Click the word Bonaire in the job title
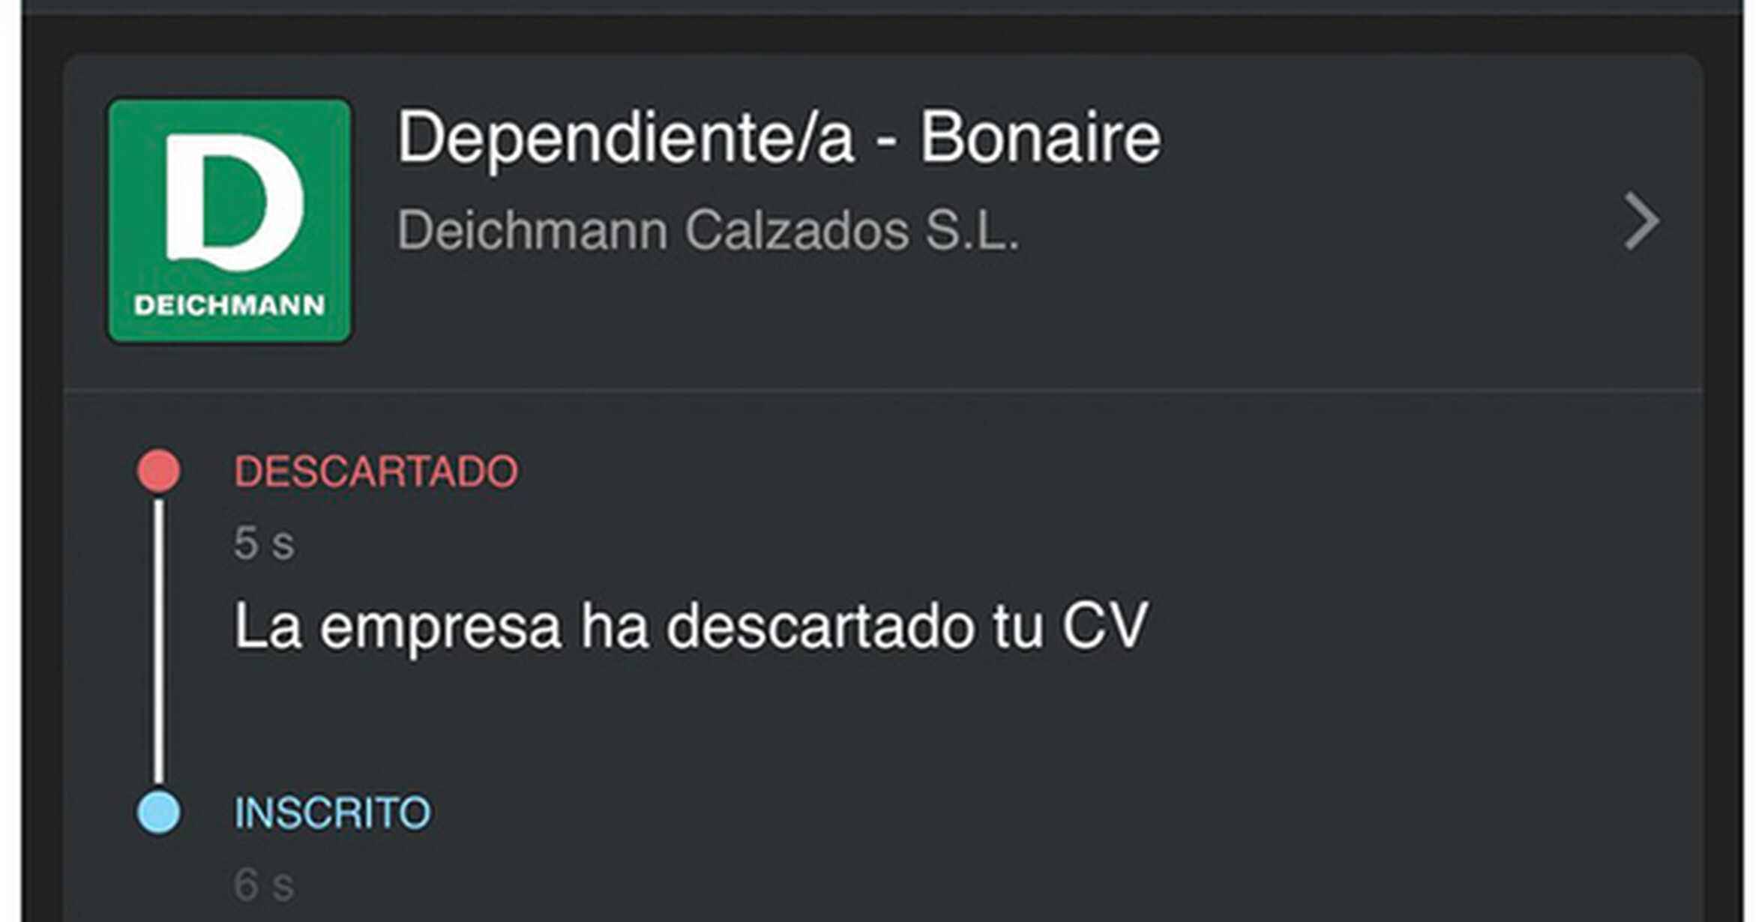Image resolution: width=1762 pixels, height=922 pixels. coord(1040,137)
